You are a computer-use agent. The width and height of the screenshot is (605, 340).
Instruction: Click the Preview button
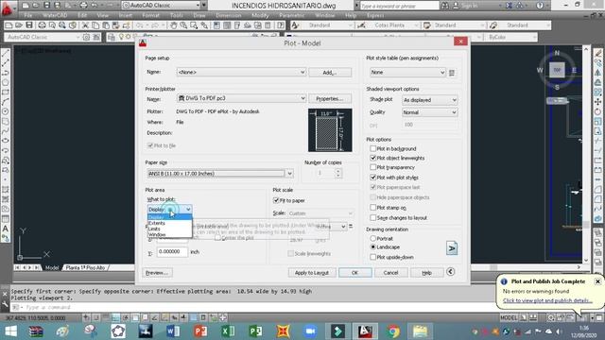[x=157, y=273]
